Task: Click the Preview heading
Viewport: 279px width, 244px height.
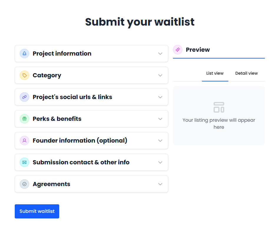Action: click(198, 50)
